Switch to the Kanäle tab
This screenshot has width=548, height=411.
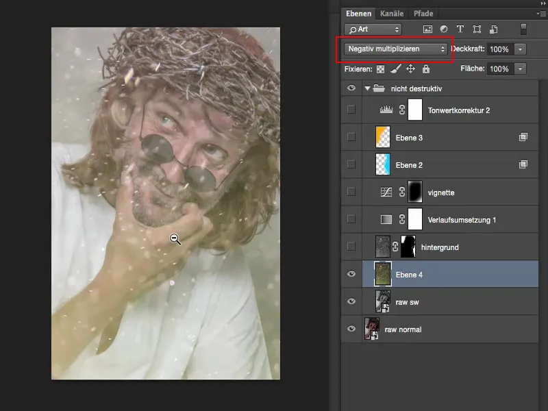pyautogui.click(x=392, y=14)
